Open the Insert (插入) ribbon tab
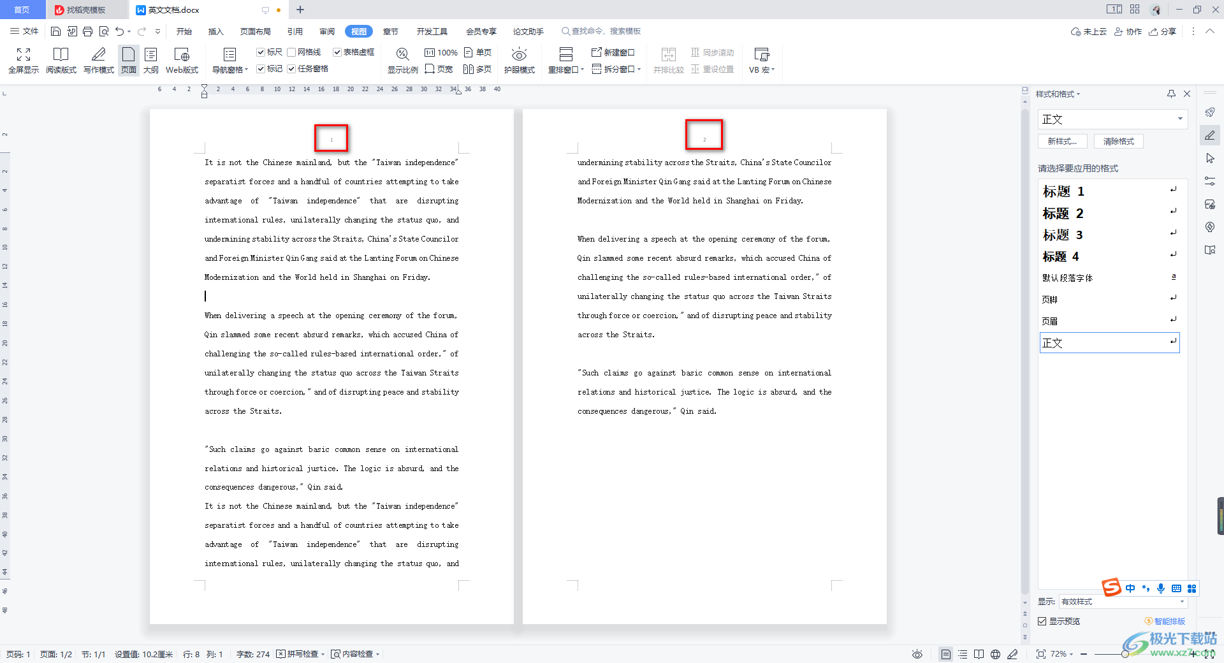The image size is (1224, 663). tap(216, 31)
